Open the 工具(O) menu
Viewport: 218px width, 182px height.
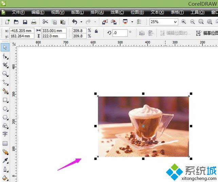pyautogui.click(x=197, y=12)
